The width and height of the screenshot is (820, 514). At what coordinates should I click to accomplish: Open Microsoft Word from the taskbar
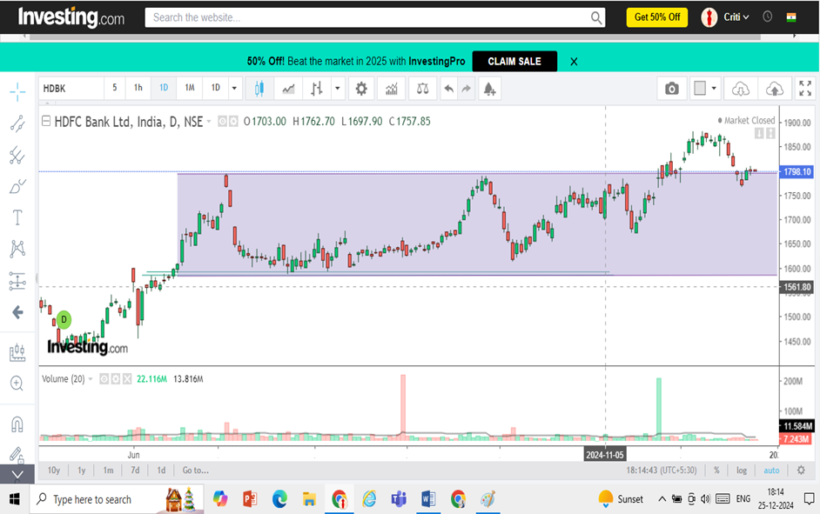[x=427, y=499]
